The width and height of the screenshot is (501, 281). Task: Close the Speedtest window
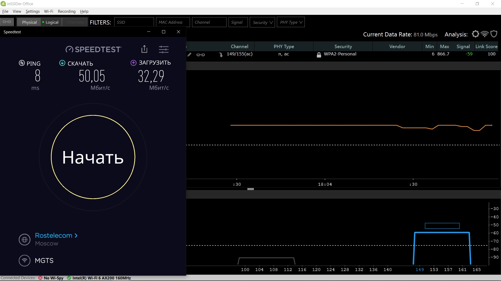coord(178,32)
